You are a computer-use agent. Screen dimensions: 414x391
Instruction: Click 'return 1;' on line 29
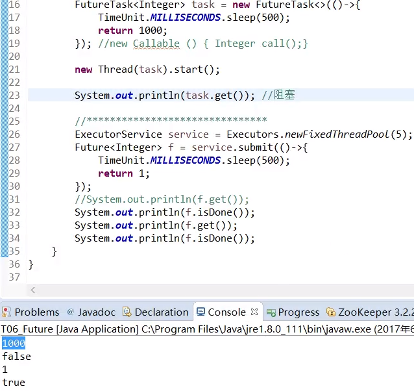pos(124,173)
